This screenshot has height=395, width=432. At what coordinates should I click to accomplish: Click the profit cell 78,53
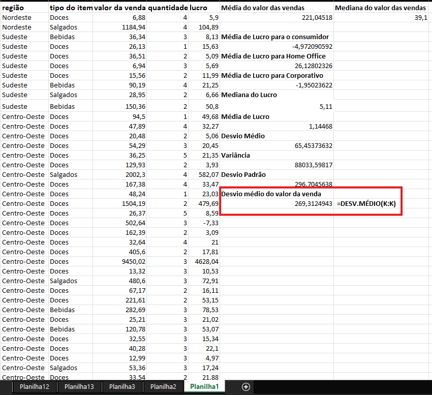pos(204,310)
